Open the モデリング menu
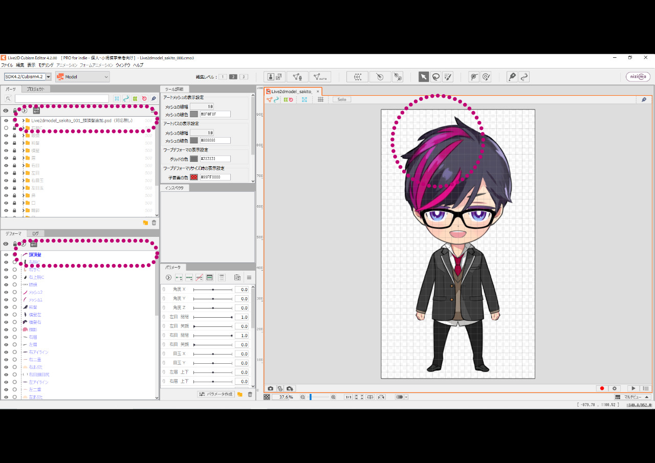The image size is (655, 463). (46, 65)
